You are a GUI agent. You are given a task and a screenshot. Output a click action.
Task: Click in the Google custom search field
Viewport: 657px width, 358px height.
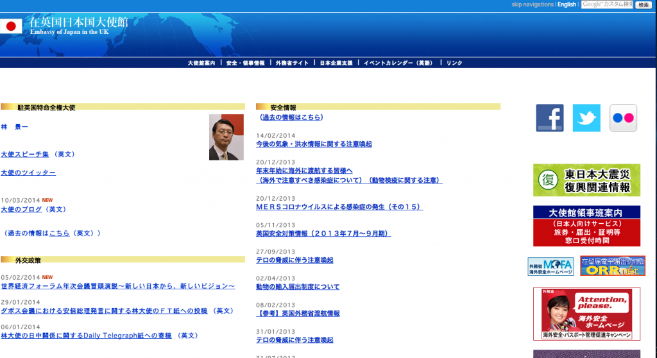click(x=607, y=4)
